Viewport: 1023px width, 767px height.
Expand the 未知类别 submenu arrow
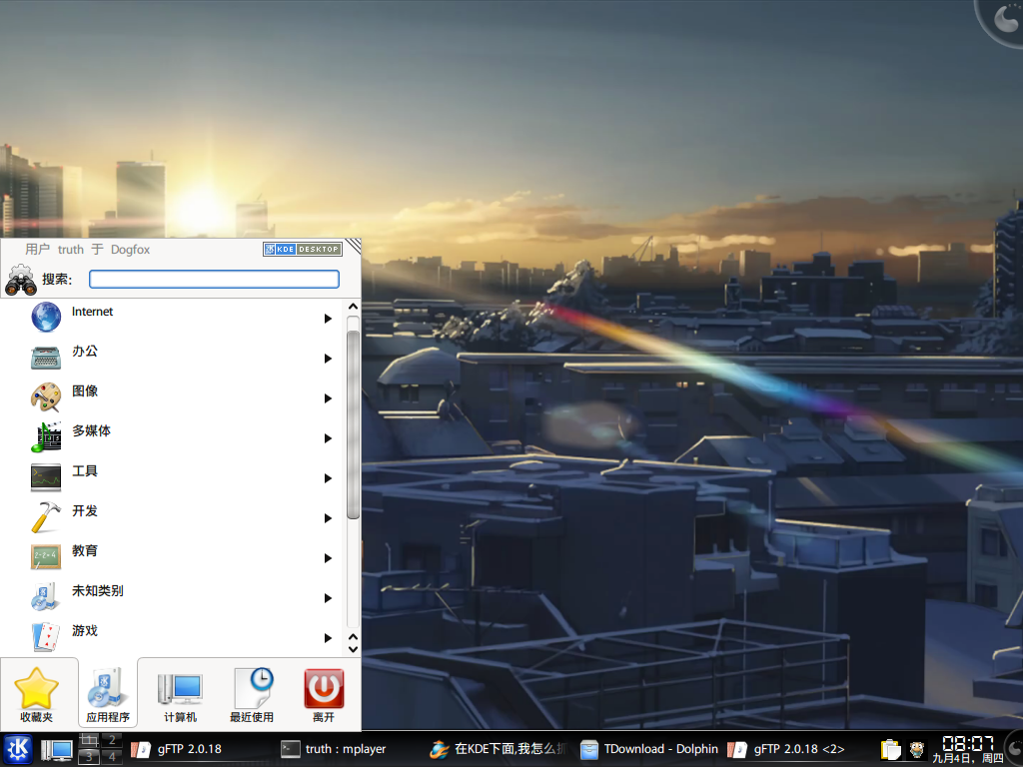328,598
